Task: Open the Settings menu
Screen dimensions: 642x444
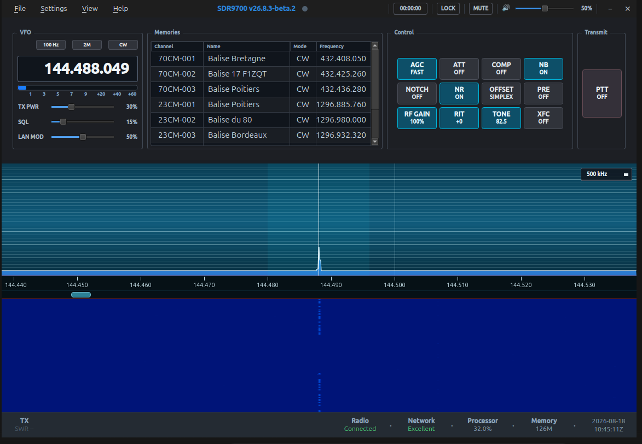Action: coord(54,8)
